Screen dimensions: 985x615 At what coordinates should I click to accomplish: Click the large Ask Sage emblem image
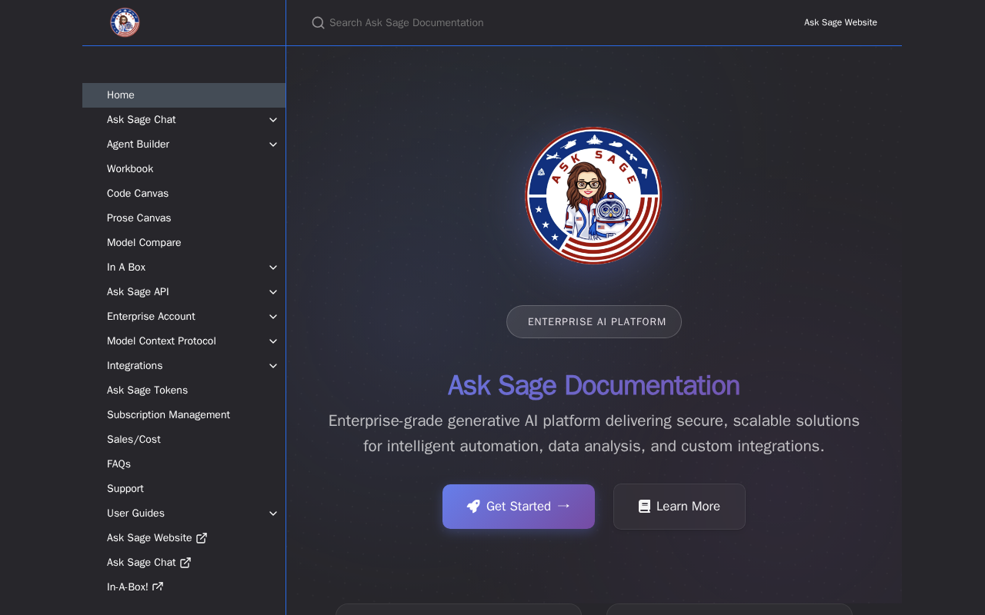tap(593, 195)
